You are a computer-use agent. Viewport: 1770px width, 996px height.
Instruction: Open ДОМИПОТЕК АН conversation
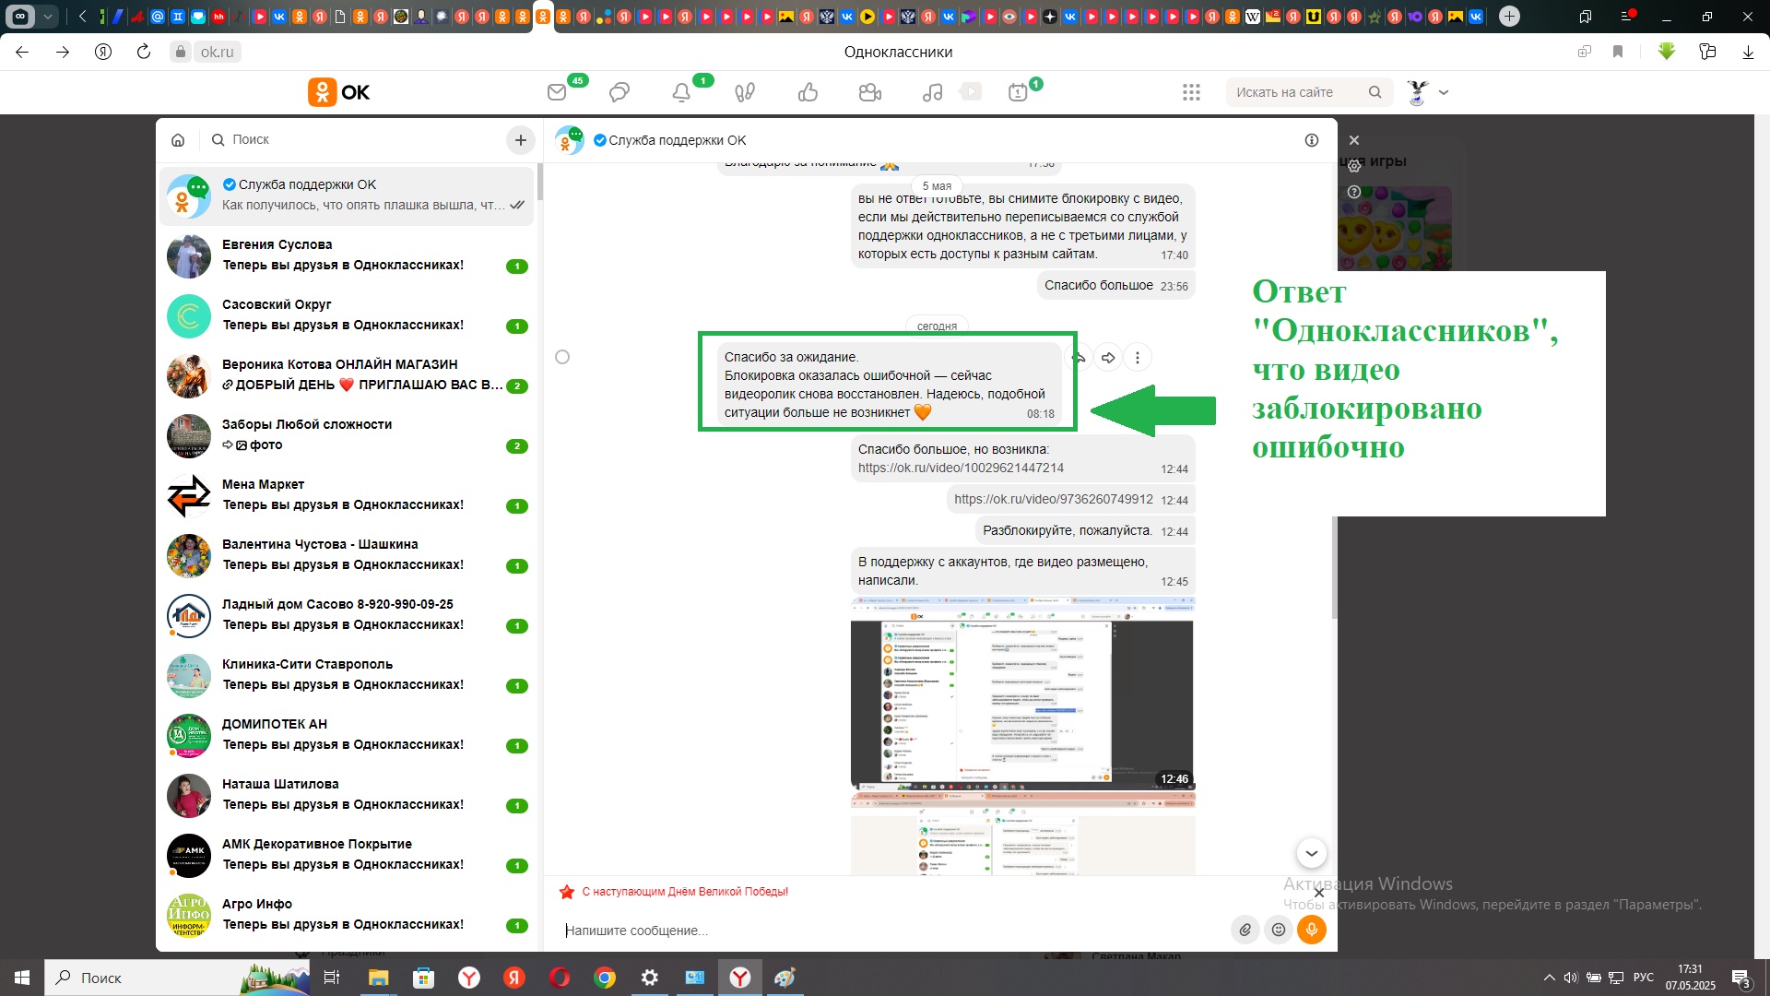click(x=347, y=735)
